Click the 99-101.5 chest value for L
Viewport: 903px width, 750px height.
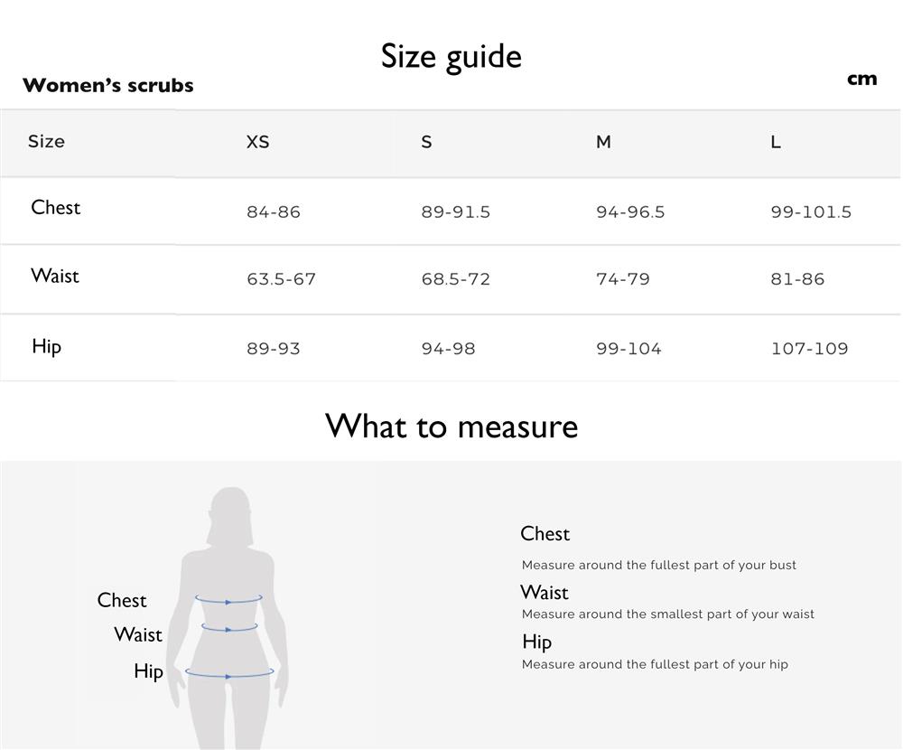tap(811, 212)
